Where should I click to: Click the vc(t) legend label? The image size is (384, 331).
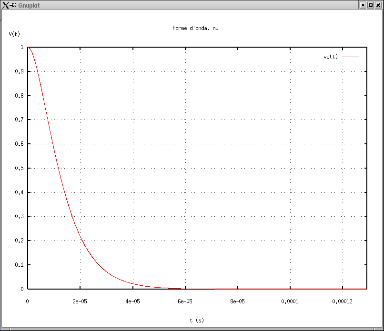pyautogui.click(x=331, y=57)
